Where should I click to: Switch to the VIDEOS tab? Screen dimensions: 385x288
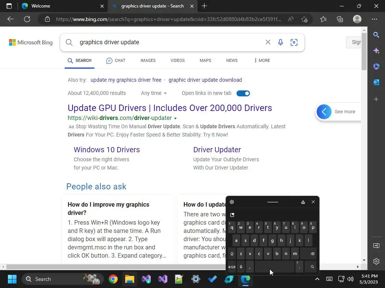tap(177, 60)
